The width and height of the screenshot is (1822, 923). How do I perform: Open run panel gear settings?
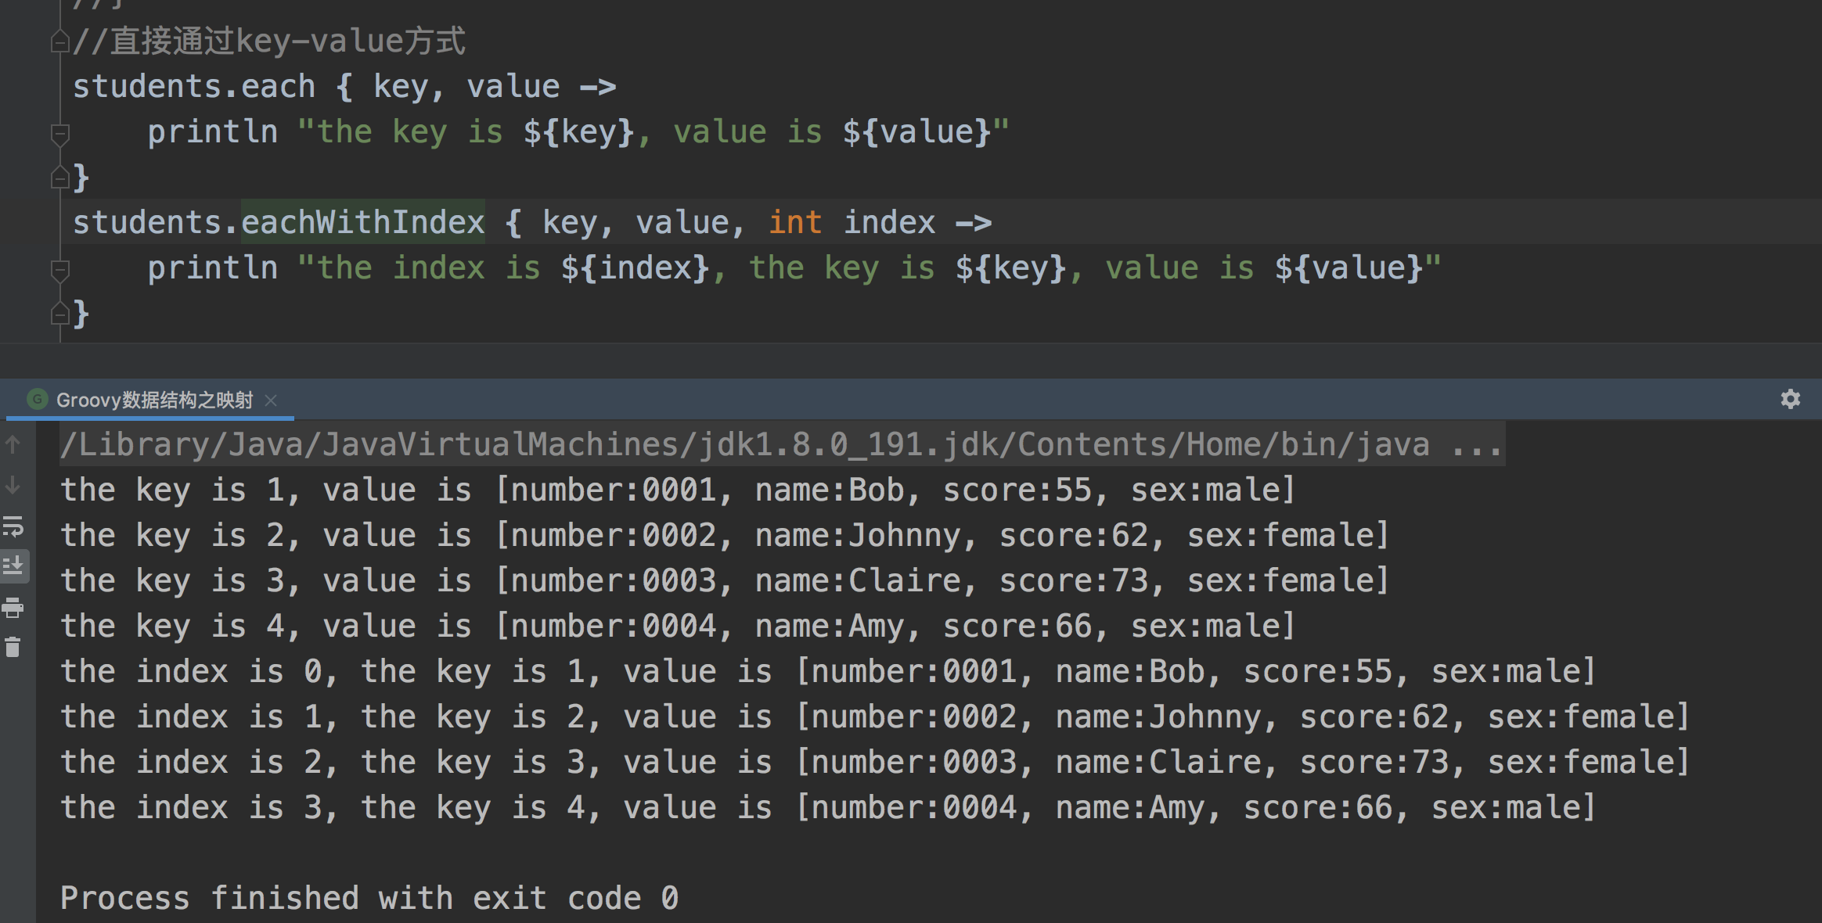click(x=1790, y=399)
